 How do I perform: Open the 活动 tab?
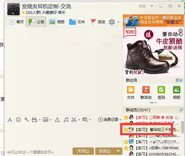pos(98,22)
